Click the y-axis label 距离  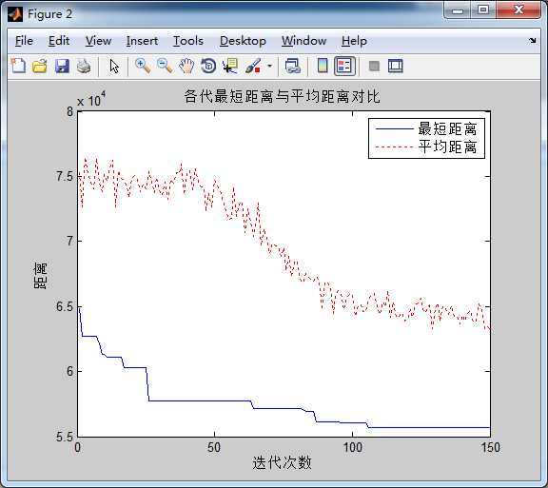point(40,275)
